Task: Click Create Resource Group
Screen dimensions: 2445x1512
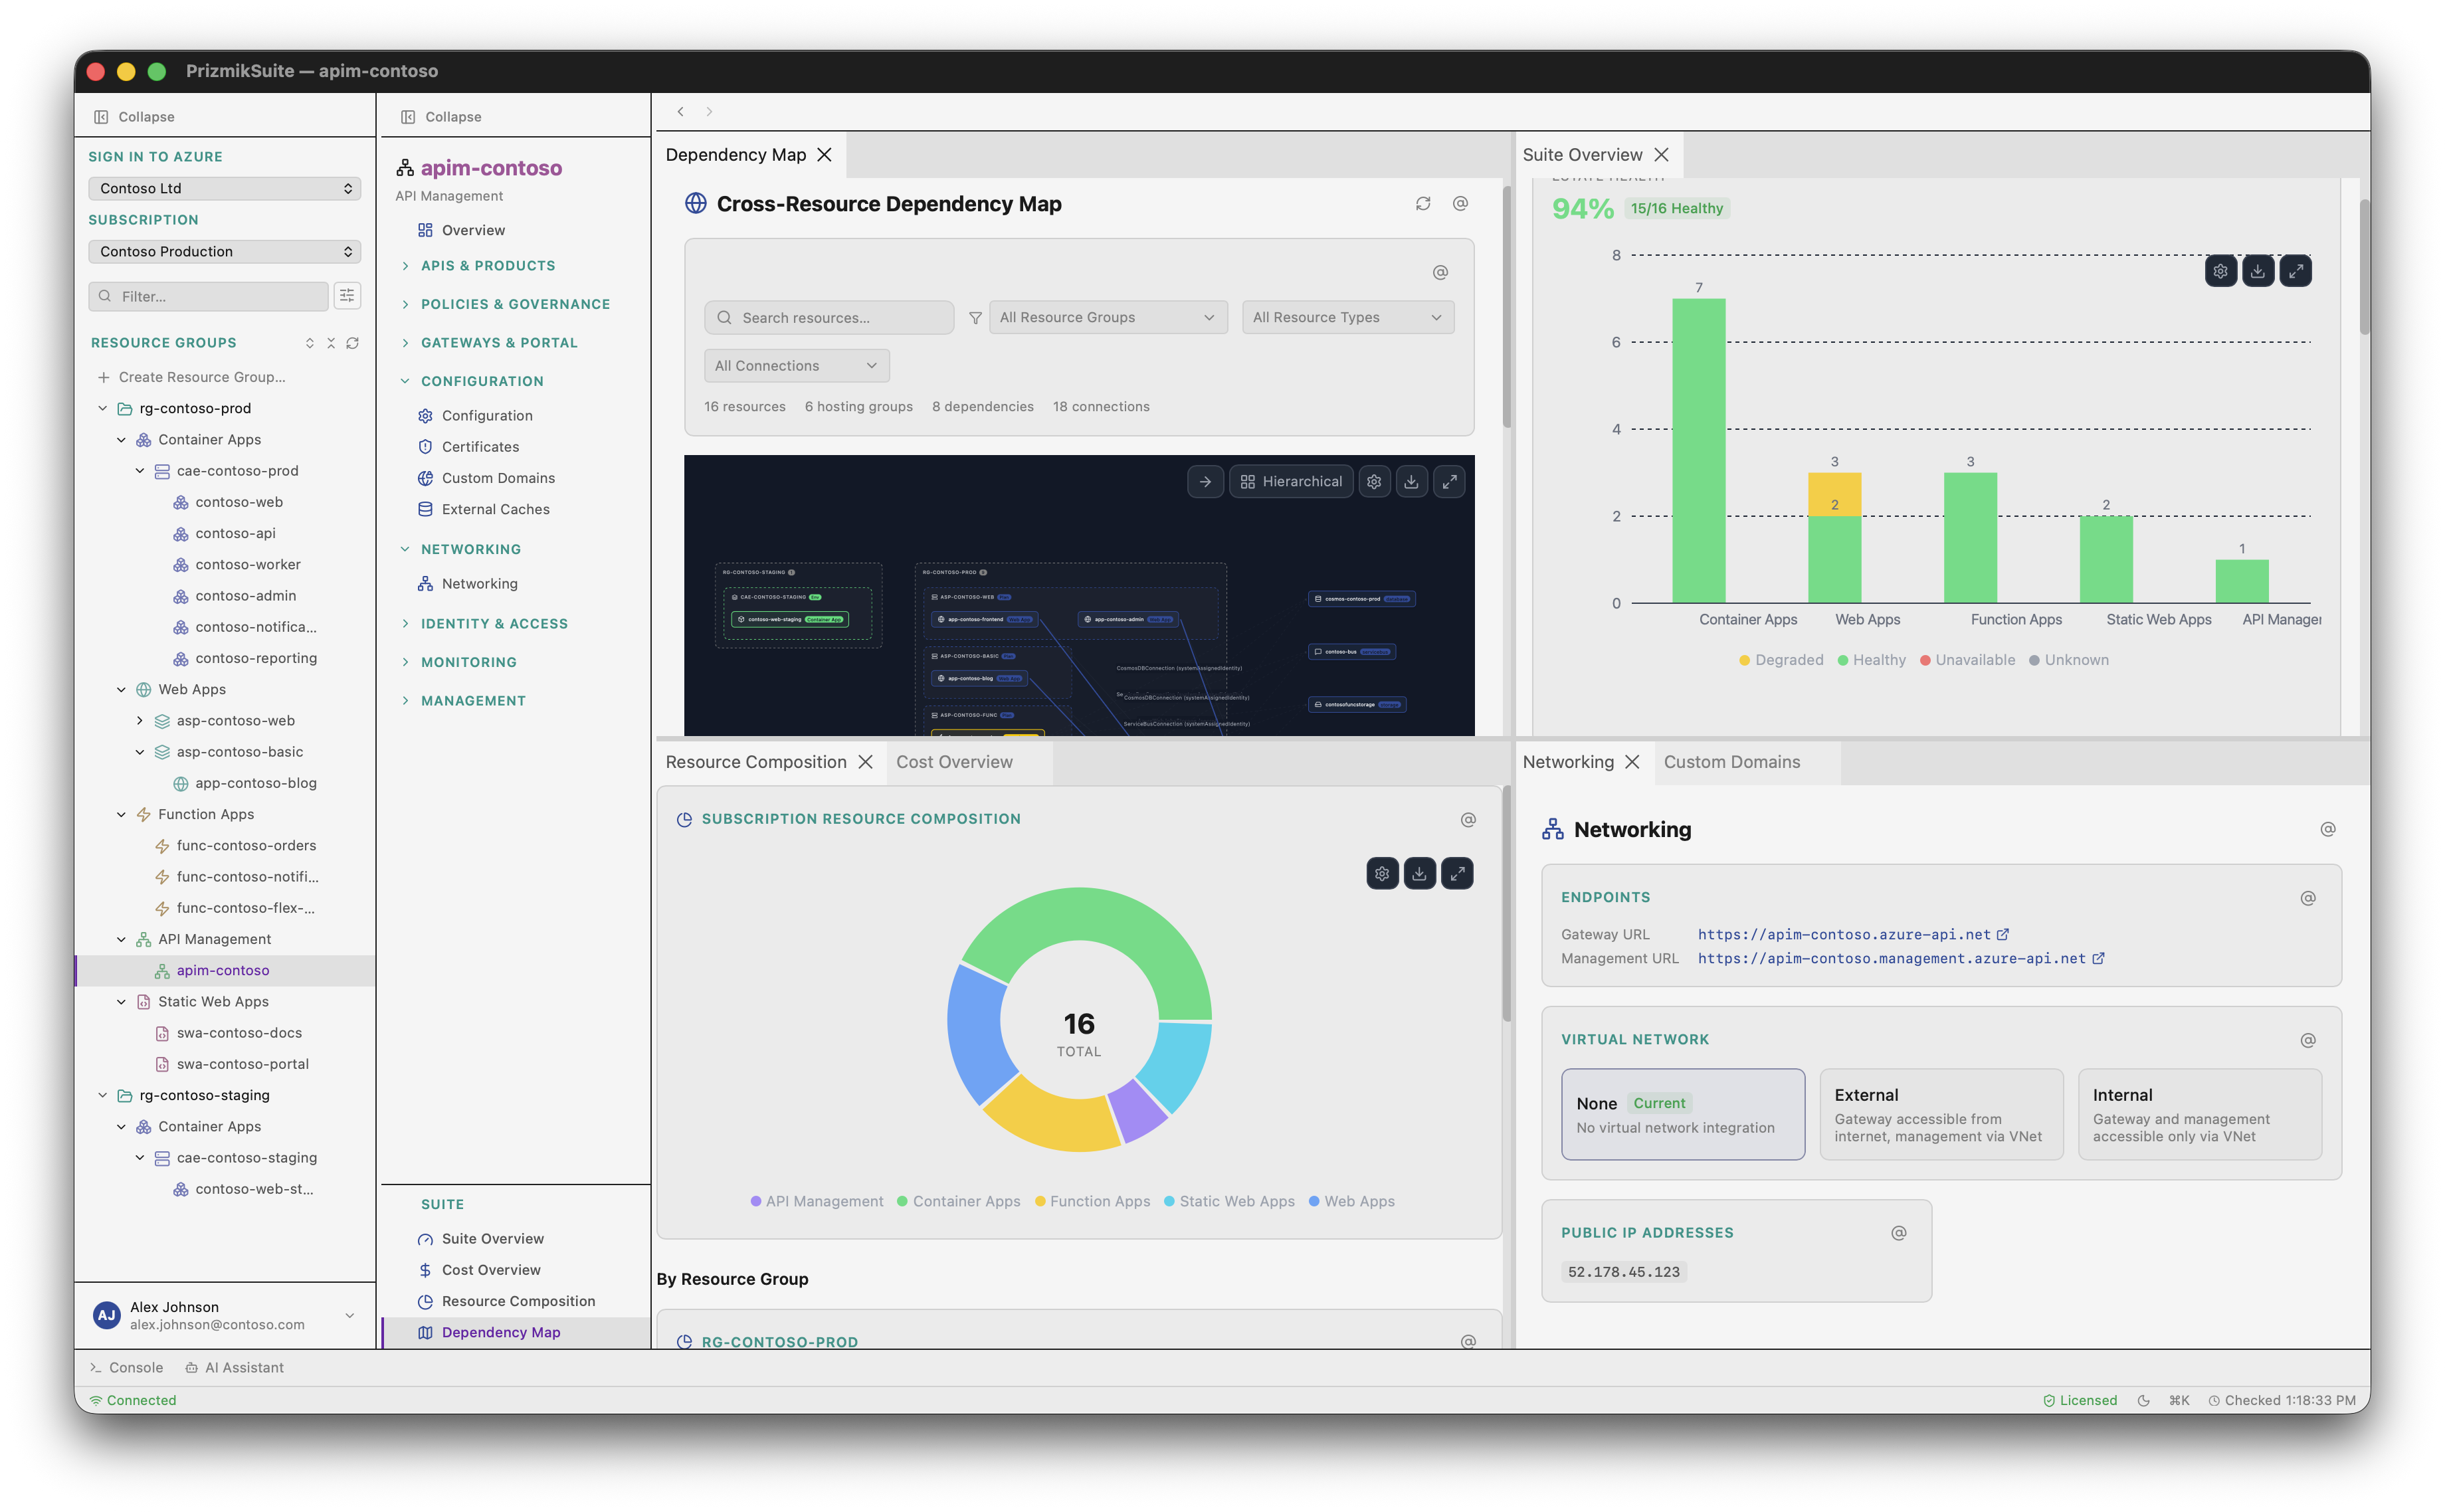Action: (191, 378)
